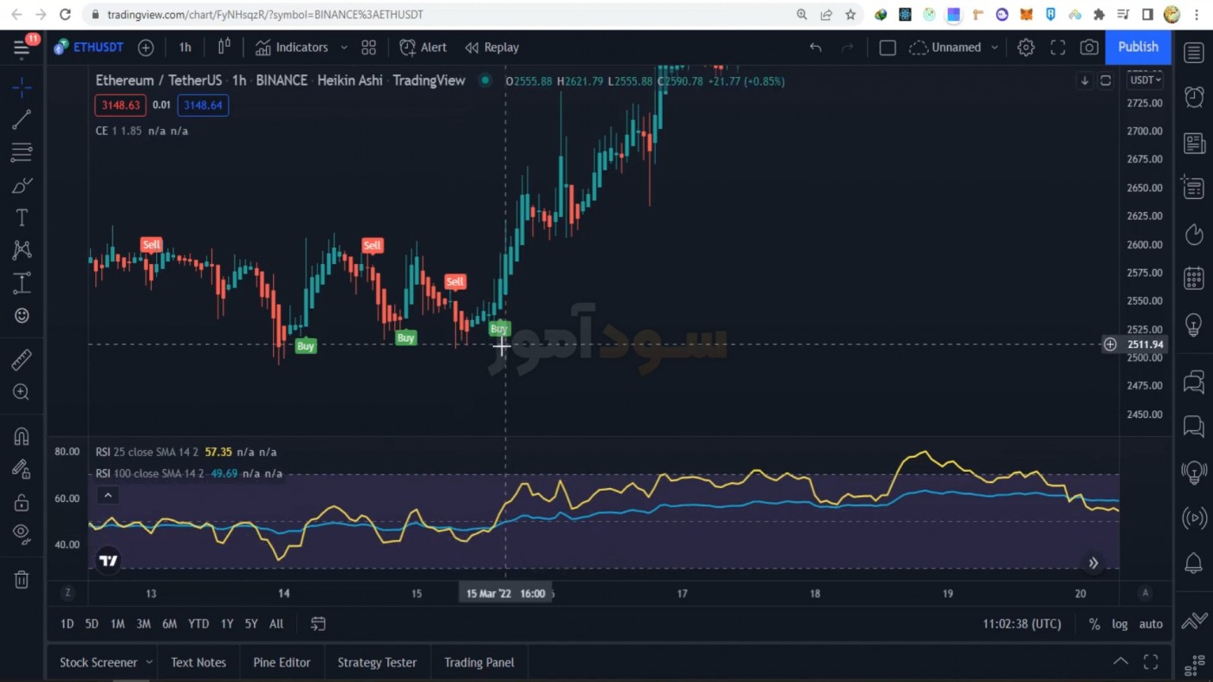The width and height of the screenshot is (1213, 682).
Task: Open indicator templates grid icon
Action: point(369,48)
